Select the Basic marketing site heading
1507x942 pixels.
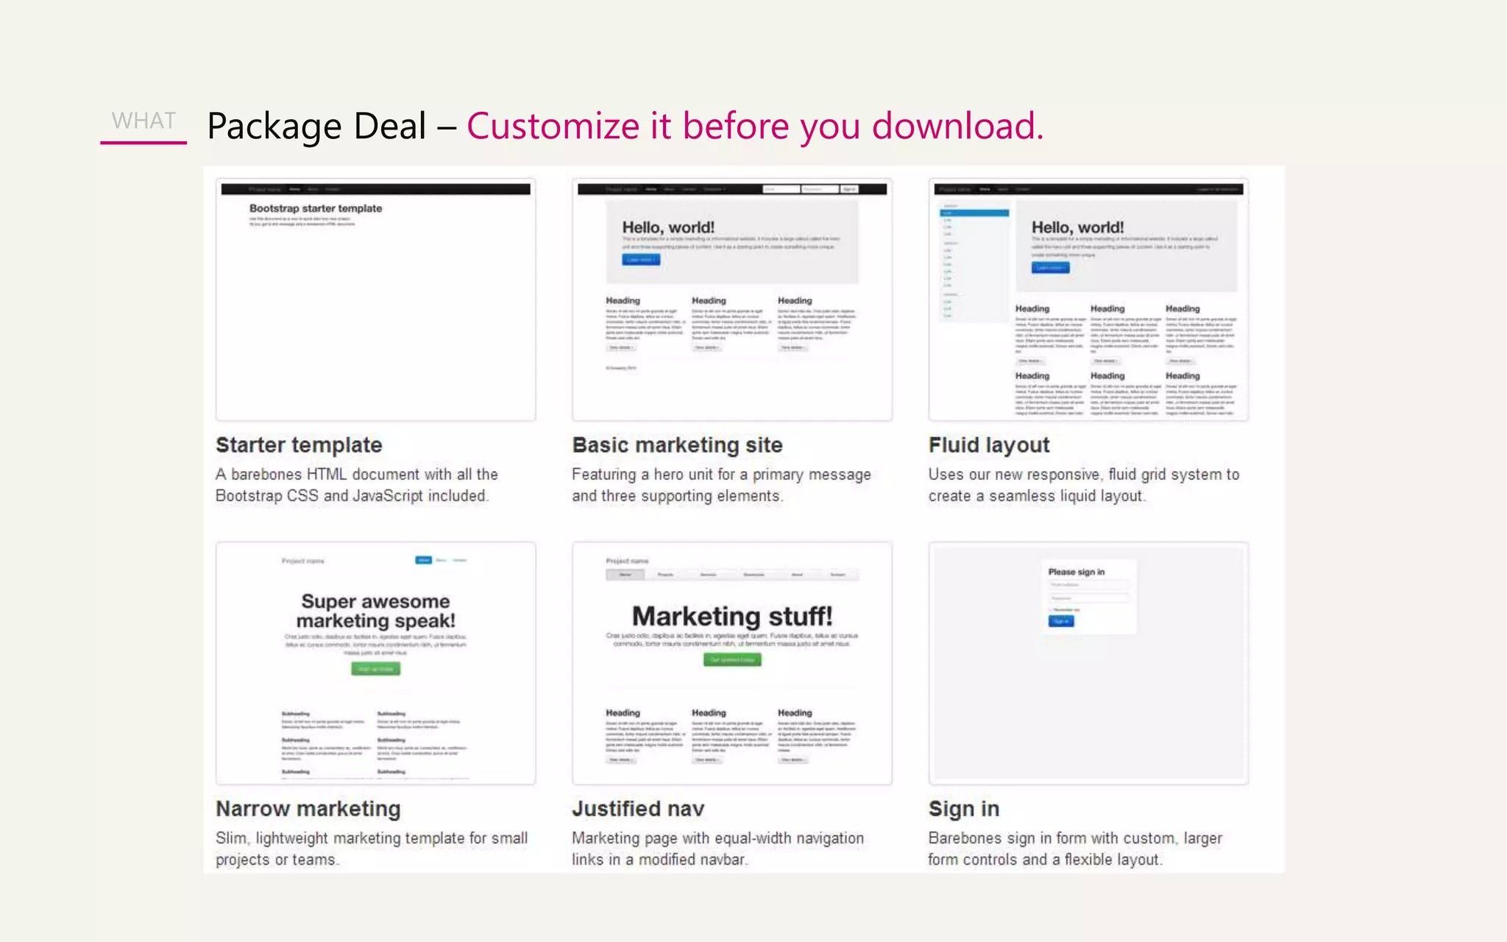click(x=677, y=445)
